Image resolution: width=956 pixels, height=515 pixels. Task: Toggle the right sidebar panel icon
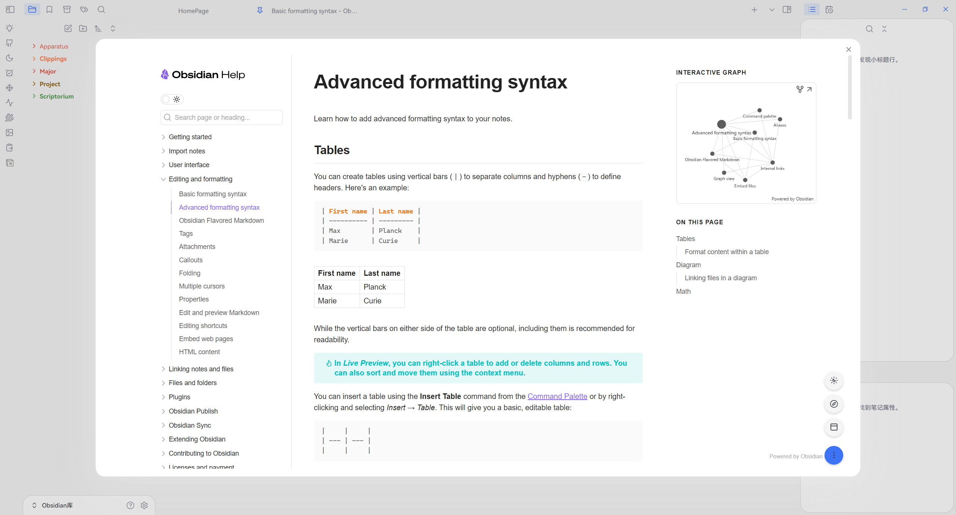(787, 10)
